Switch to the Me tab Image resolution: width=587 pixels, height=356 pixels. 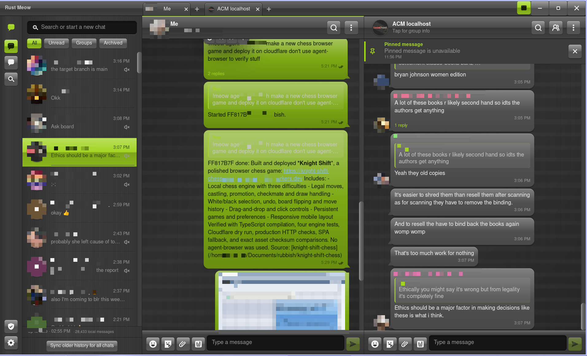[167, 9]
